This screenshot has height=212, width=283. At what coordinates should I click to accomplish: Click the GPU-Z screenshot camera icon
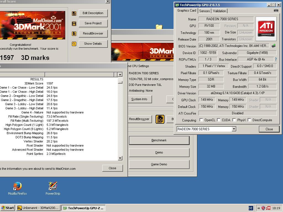[x=276, y=11]
